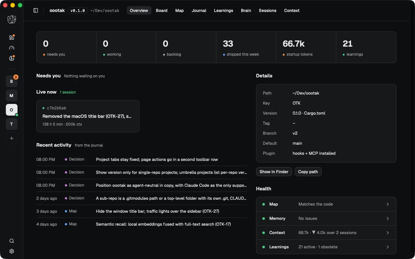
Task: Open 'A sub-repo is a .gitmodules path' entry
Action: 142,198
